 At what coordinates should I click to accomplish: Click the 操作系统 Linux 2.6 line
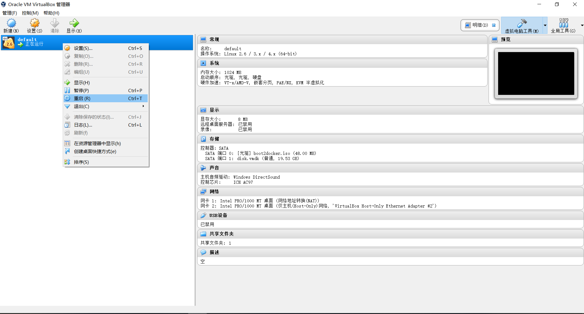(x=248, y=54)
